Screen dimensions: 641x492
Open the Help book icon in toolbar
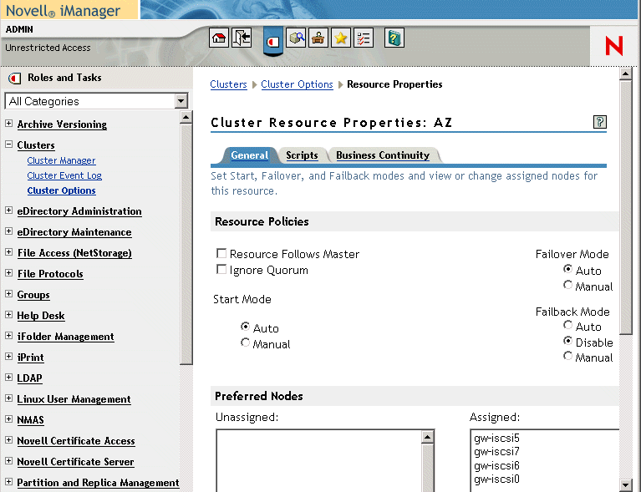tap(394, 38)
